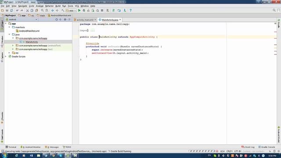Viewport: 281px width, 158px height.
Task: Click MyProject breadcrumb
Action: (9, 15)
